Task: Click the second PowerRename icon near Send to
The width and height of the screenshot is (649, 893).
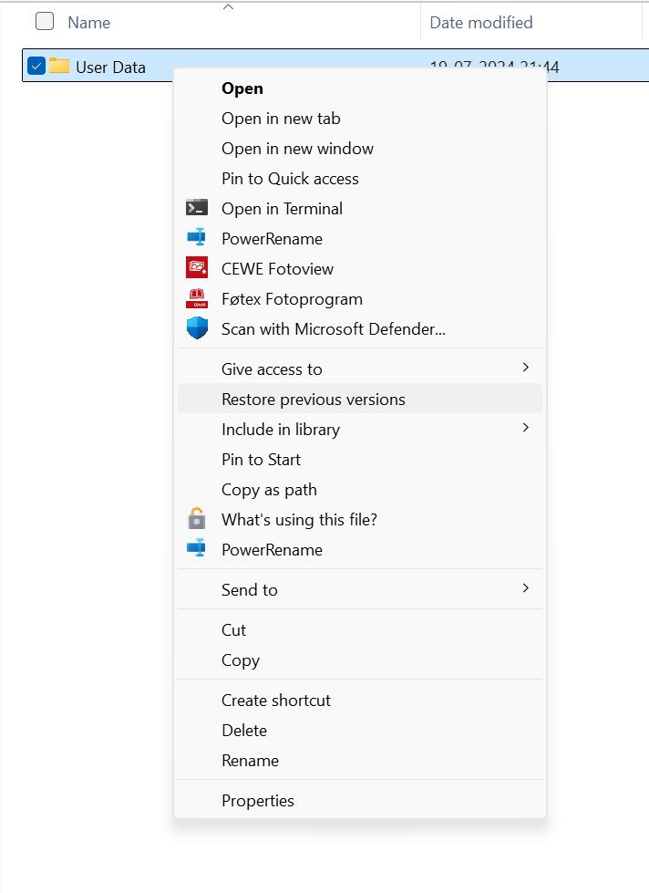Action: click(x=197, y=549)
